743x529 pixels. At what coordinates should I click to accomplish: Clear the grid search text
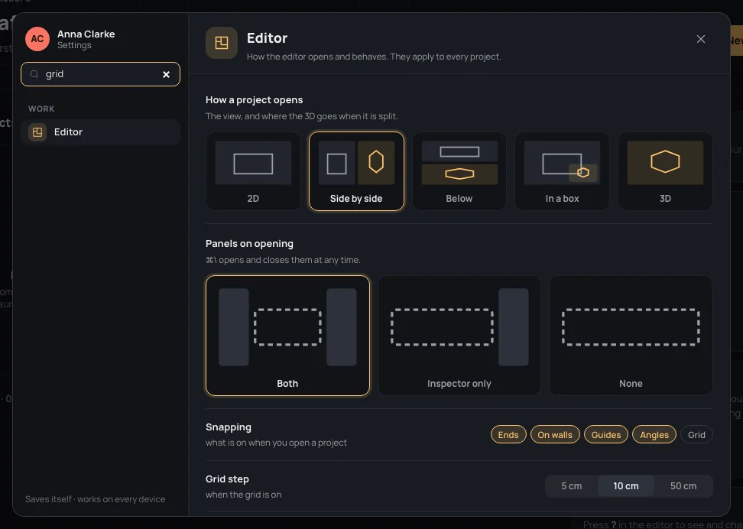click(167, 74)
